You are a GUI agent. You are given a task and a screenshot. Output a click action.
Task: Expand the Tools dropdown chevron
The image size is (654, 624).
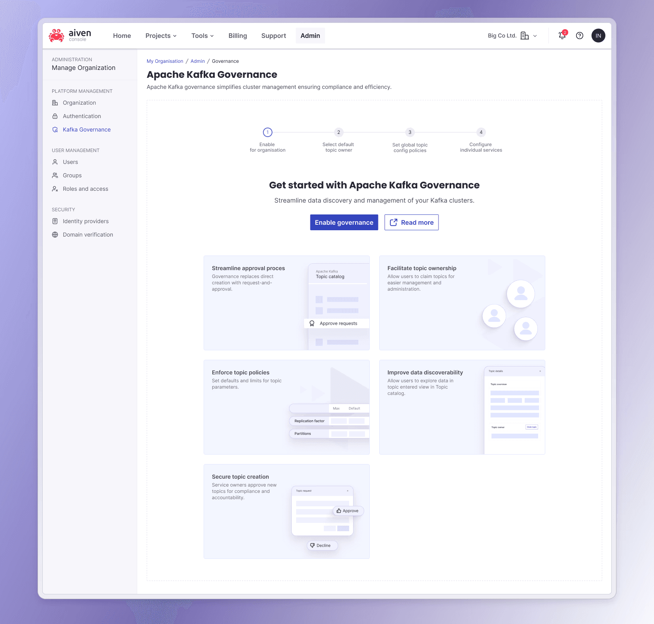212,36
